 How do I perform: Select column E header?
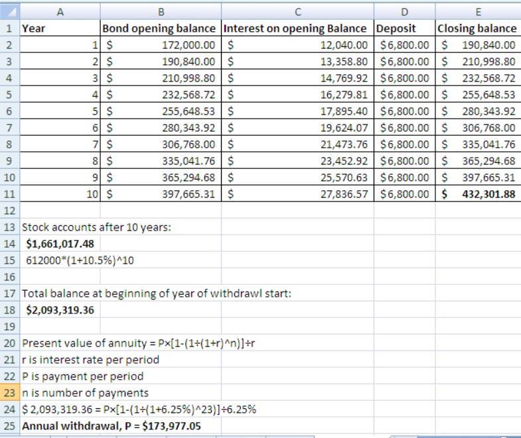click(x=478, y=11)
